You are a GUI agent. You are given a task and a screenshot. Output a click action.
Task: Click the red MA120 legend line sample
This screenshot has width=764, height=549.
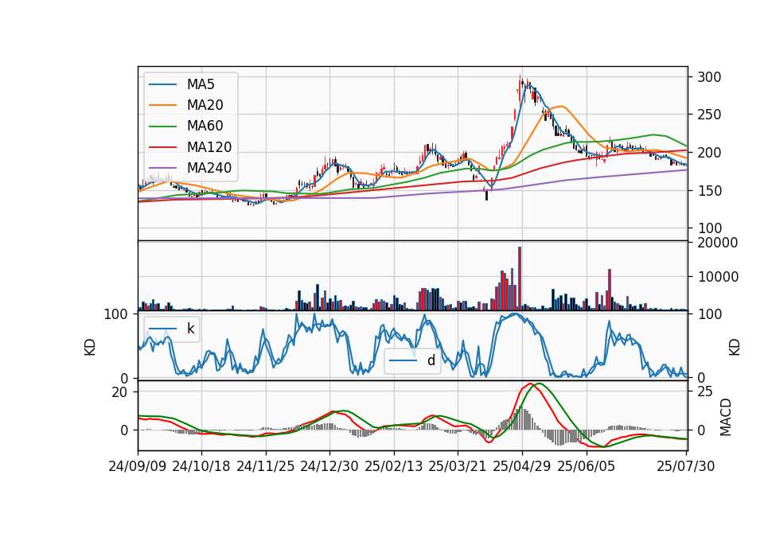point(162,147)
